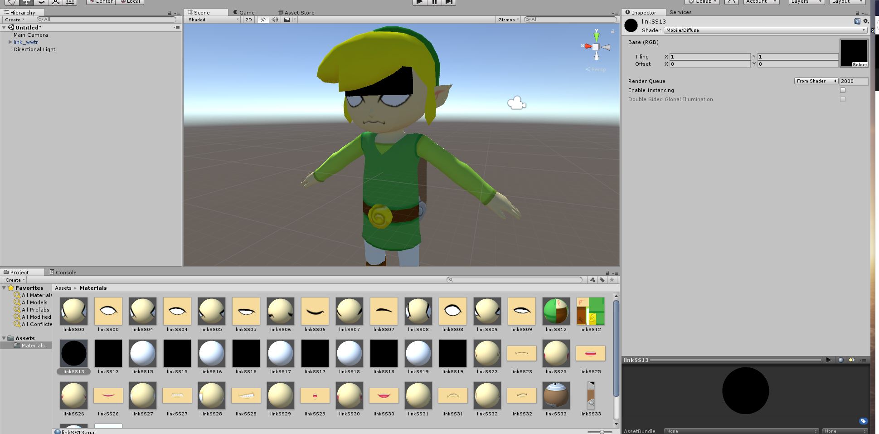
Task: Open the material help book icon
Action: [x=857, y=21]
